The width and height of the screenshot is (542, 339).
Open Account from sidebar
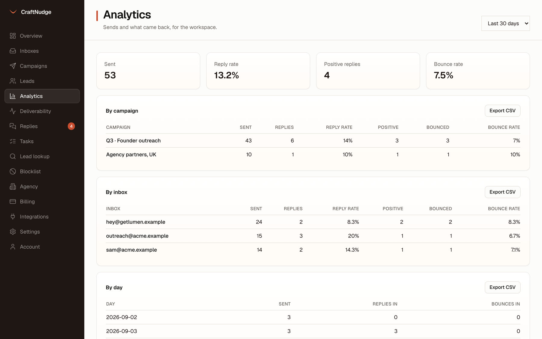tap(42, 247)
